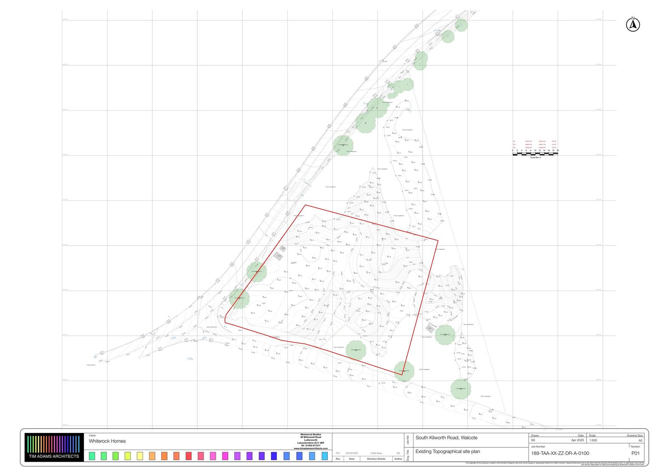This screenshot has width=669, height=473.
Task: Click the topmost green tree symbol
Action: pyautogui.click(x=461, y=25)
